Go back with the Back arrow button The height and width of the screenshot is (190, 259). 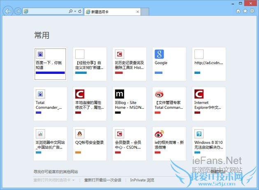coord(8,11)
